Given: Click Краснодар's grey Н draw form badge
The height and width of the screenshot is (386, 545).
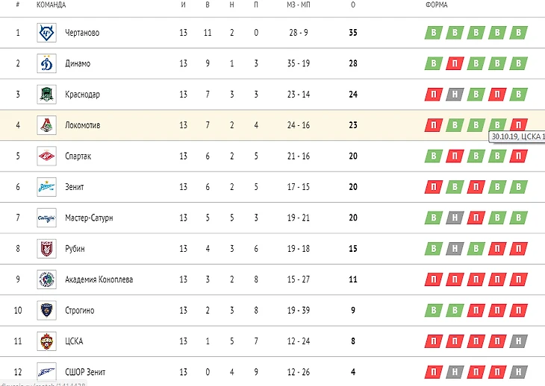Looking at the screenshot, I should [454, 95].
